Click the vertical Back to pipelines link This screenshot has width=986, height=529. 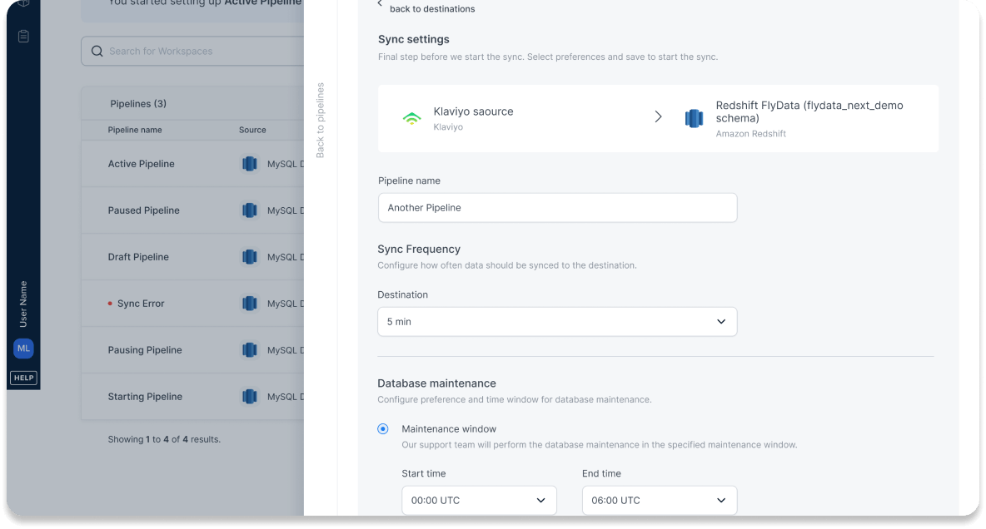(321, 121)
